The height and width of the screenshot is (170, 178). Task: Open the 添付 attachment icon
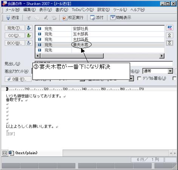93,18
